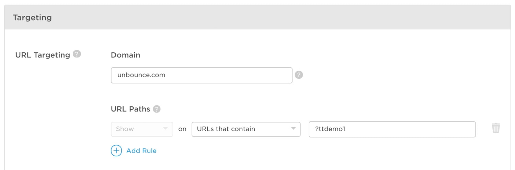Delete the ?ttdemo1 rule with the trash icon
The width and height of the screenshot is (515, 170).
click(496, 128)
